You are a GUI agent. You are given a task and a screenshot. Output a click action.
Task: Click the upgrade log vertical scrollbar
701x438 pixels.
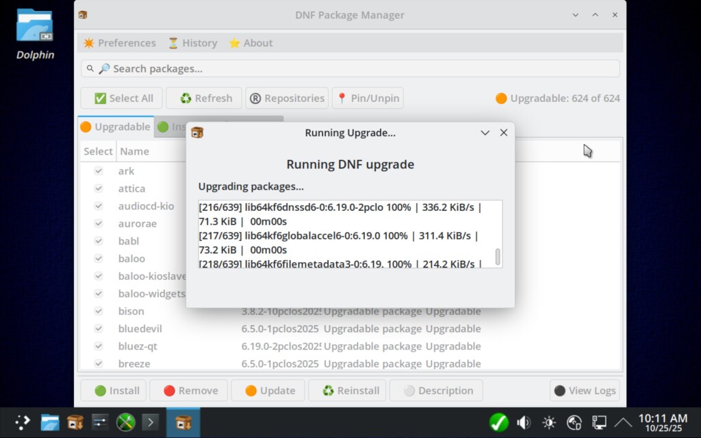pyautogui.click(x=498, y=257)
